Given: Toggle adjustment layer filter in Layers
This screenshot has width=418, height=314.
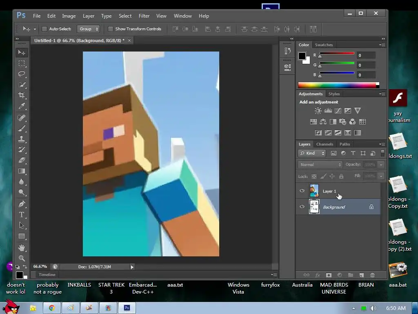Looking at the screenshot, I should click(x=343, y=153).
